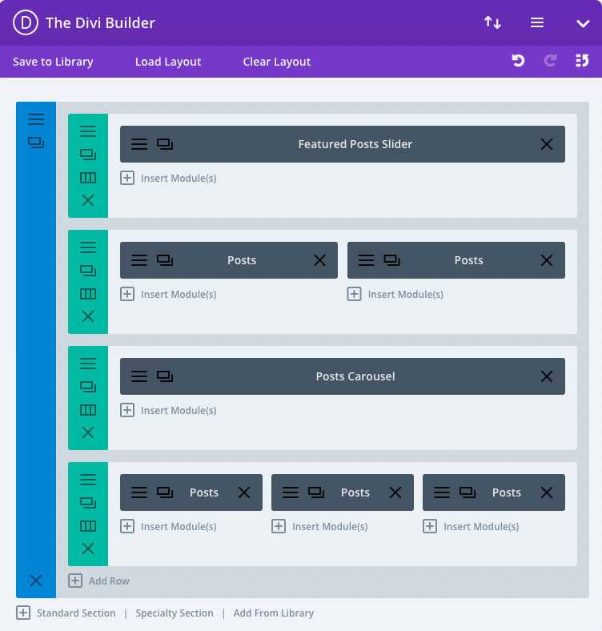Insert module in left column of two-column row

tap(168, 294)
